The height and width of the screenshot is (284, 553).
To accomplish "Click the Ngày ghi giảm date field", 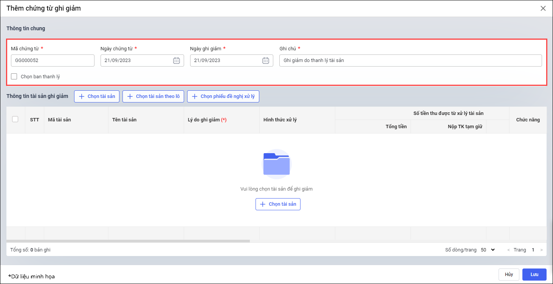I will [x=226, y=61].
